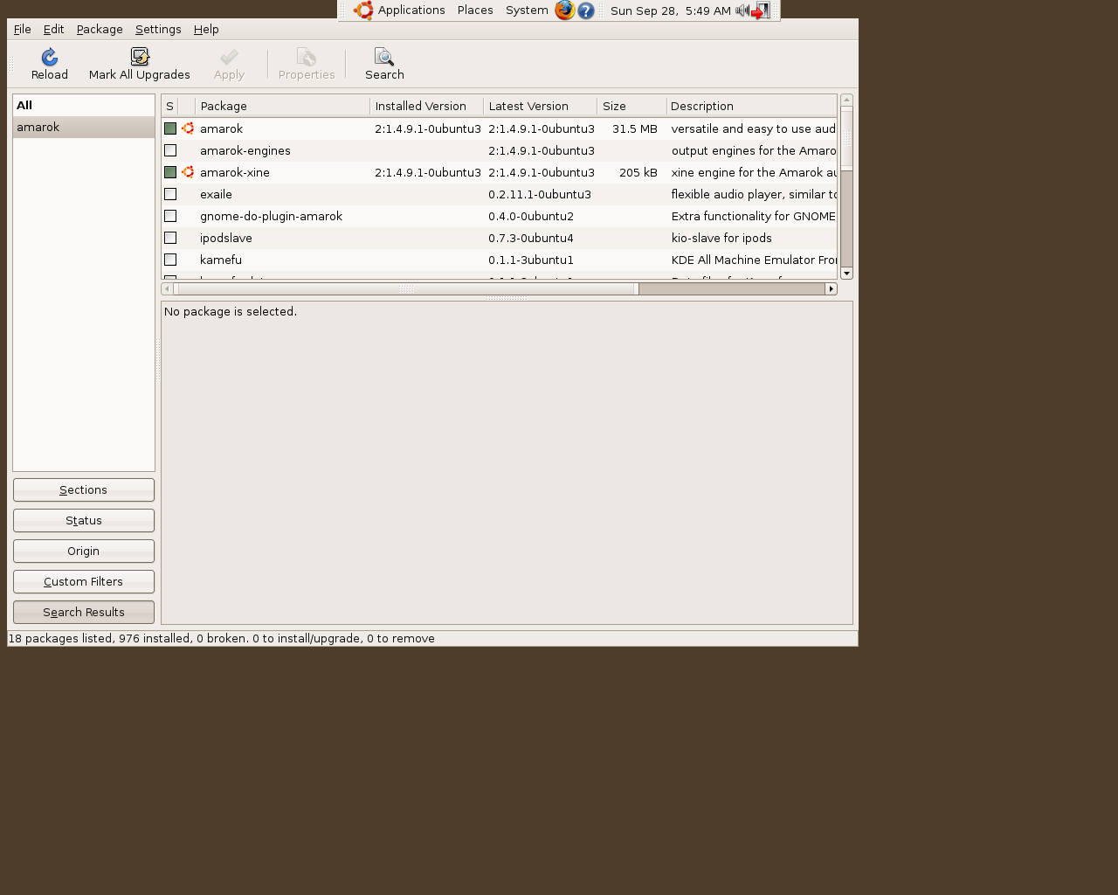The width and height of the screenshot is (1118, 895).
Task: Click status bar packages listed summary
Action: coord(221,638)
